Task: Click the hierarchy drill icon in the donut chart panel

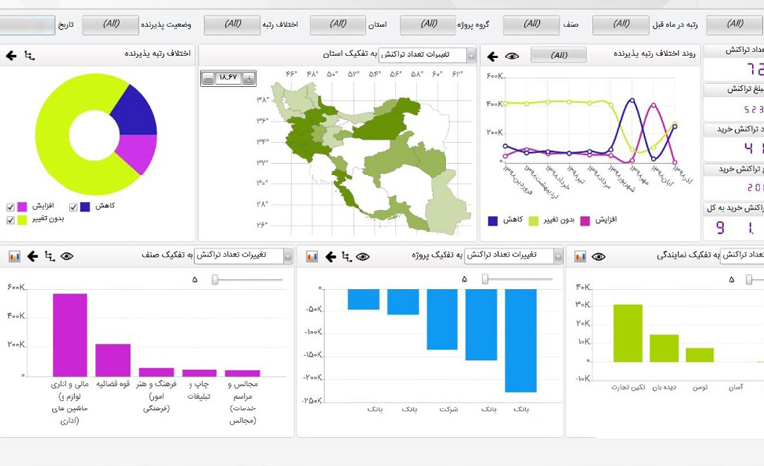Action: (30, 56)
